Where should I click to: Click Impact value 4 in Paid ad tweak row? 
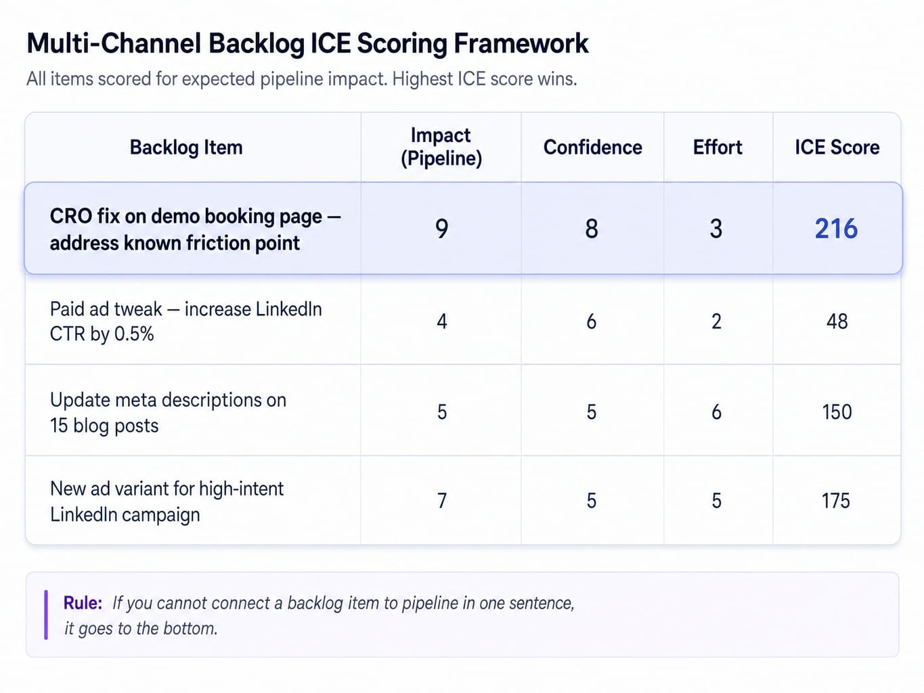pyautogui.click(x=442, y=321)
